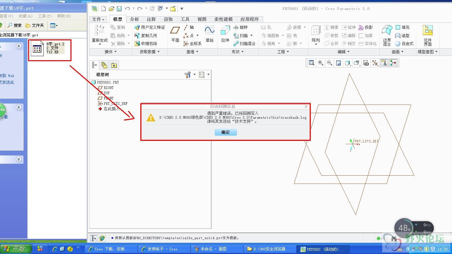Expand the Shapes (形状) group
This screenshot has height=254, width=452.
coord(238,52)
